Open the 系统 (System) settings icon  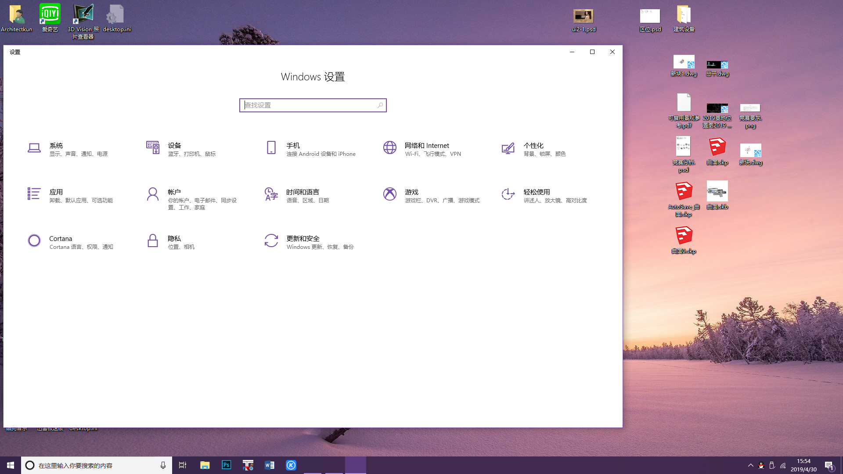point(34,148)
